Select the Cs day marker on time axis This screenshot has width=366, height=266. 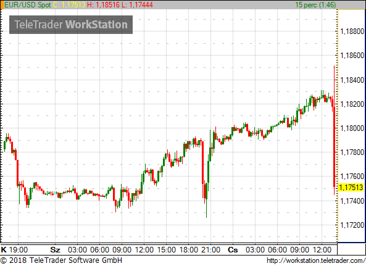[x=233, y=250]
